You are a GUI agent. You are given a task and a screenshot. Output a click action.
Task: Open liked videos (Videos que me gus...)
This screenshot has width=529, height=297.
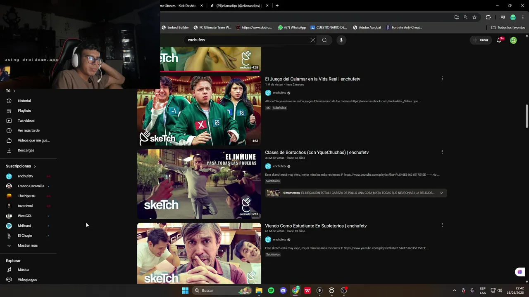(33, 140)
